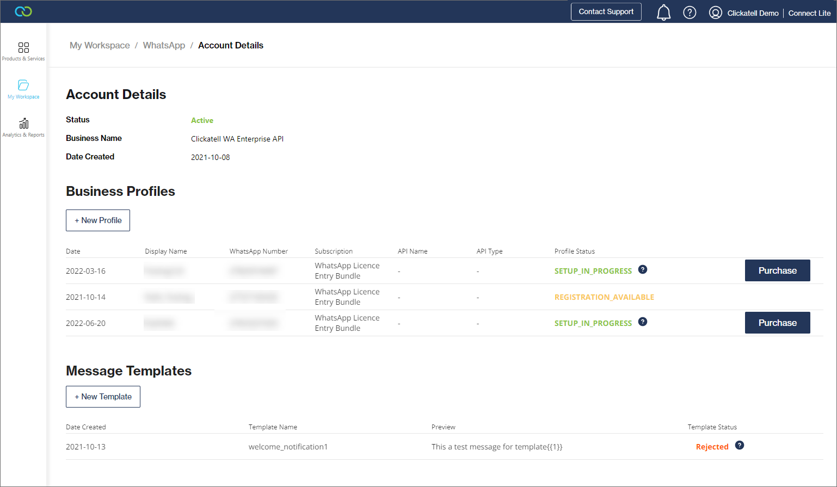The height and width of the screenshot is (487, 837).
Task: Open the notifications bell
Action: point(663,13)
